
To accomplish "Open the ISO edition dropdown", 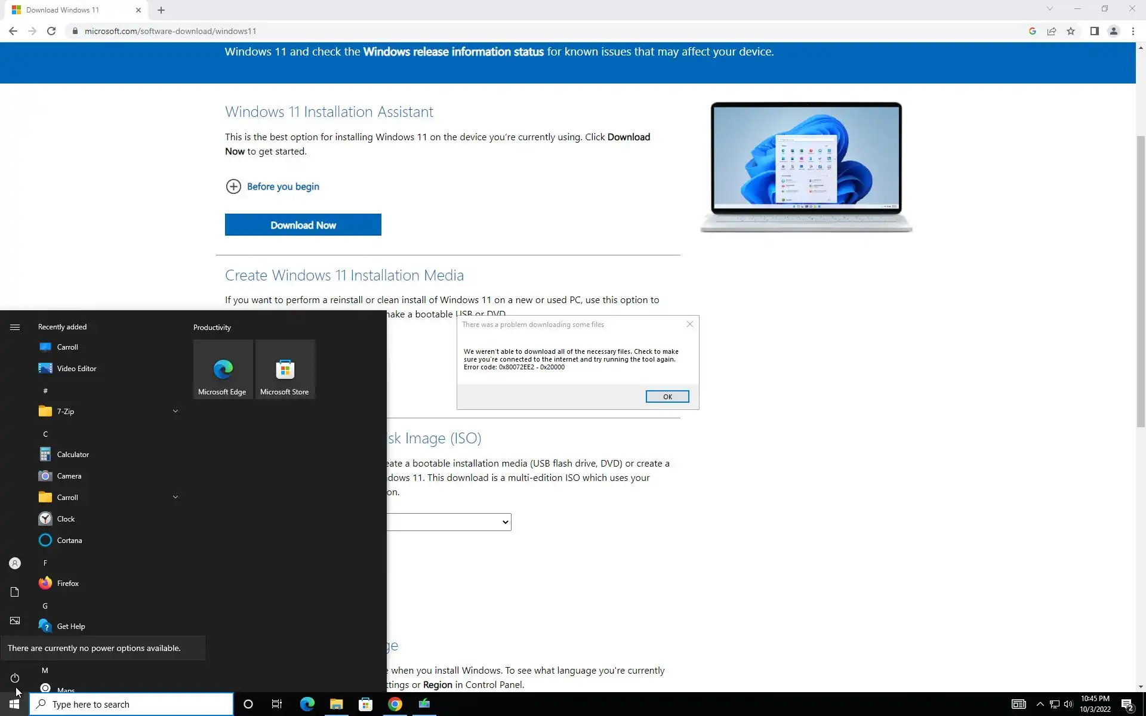I will pos(449,522).
